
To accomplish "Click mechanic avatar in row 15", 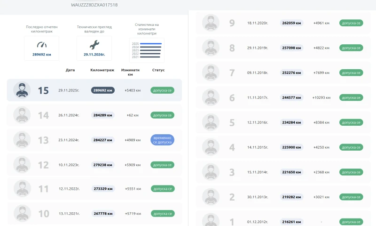I will coord(22,90).
